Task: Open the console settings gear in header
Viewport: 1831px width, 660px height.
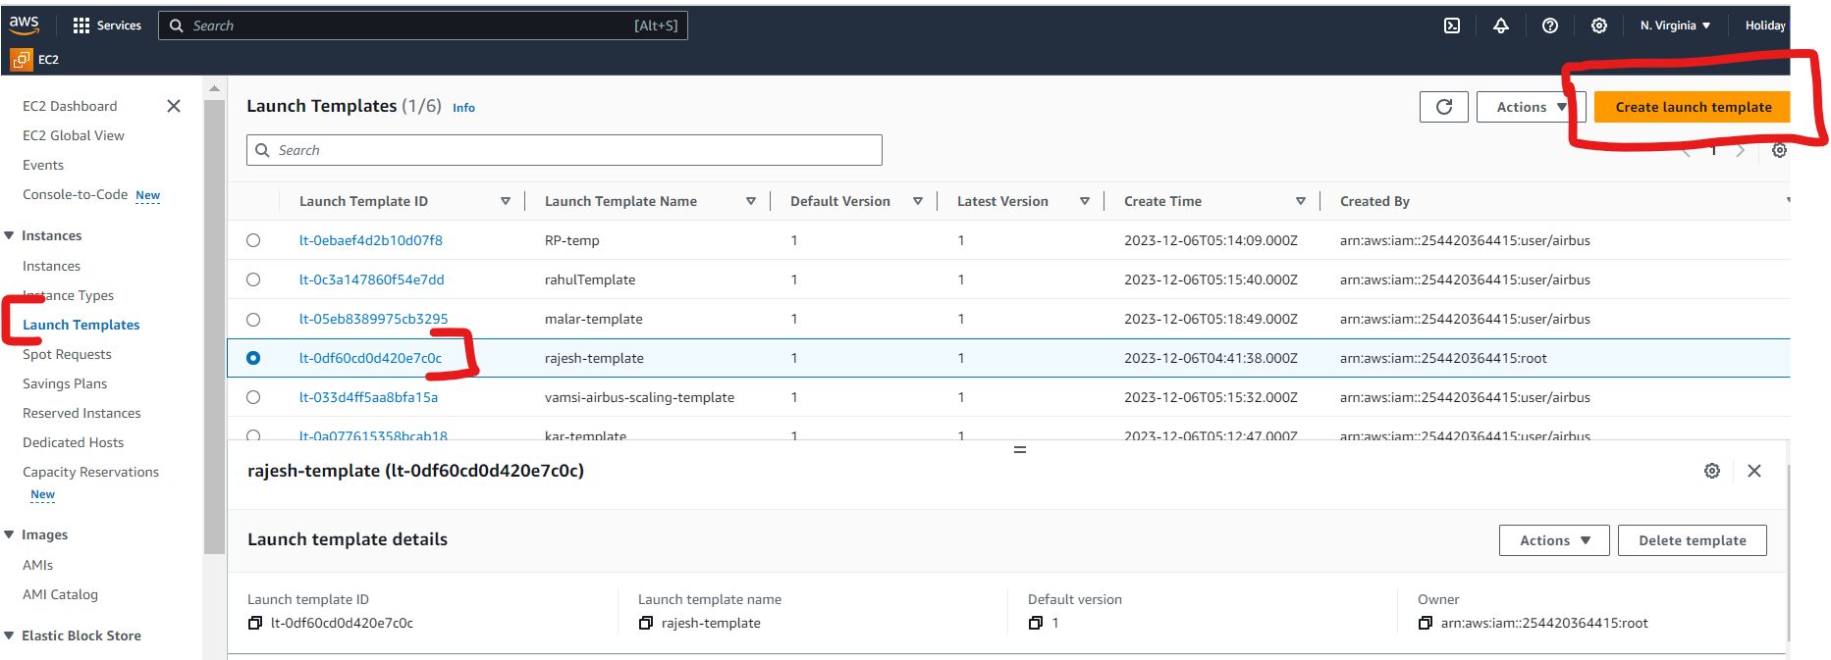Action: click(1599, 25)
